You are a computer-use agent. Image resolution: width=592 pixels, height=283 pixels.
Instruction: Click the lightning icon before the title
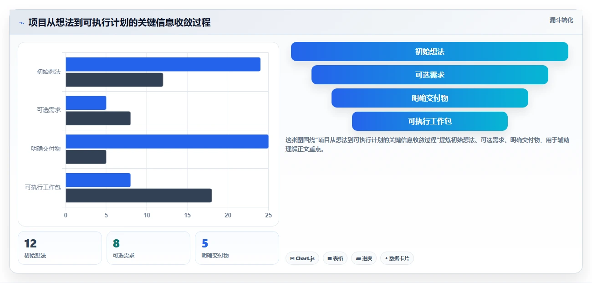tap(21, 23)
